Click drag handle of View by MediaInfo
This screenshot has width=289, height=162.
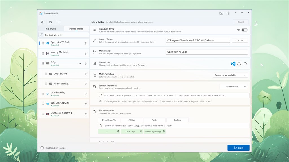point(43,53)
